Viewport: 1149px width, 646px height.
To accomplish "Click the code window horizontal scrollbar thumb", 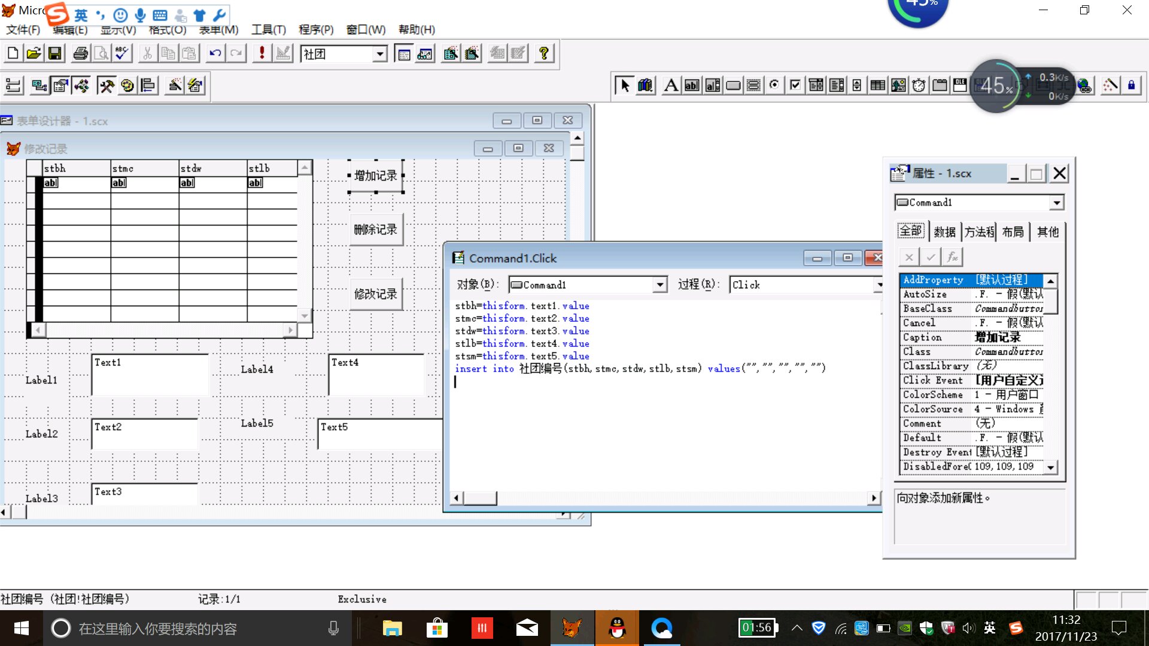I will coord(481,498).
